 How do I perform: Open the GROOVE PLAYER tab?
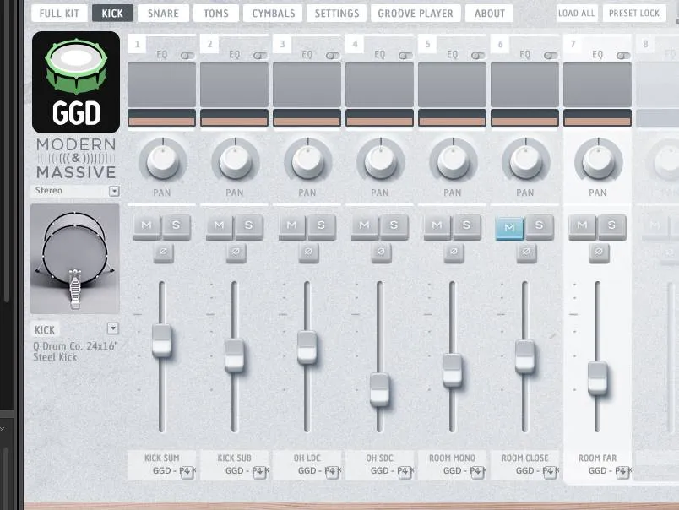click(x=416, y=14)
